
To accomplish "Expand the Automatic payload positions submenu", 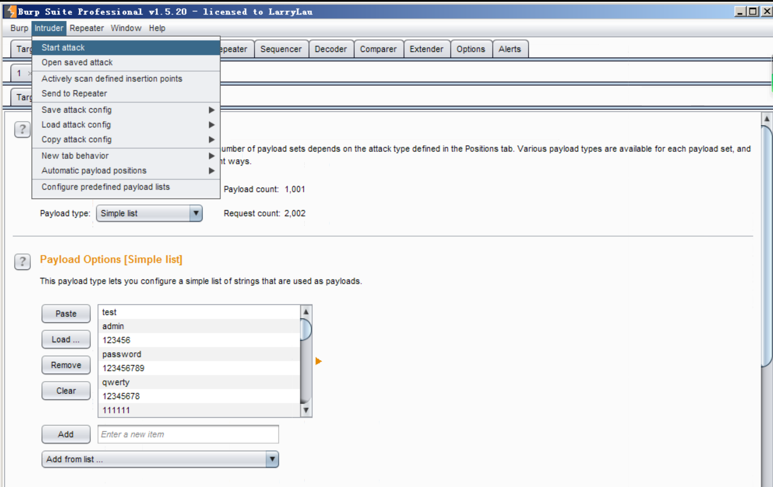I will (126, 171).
